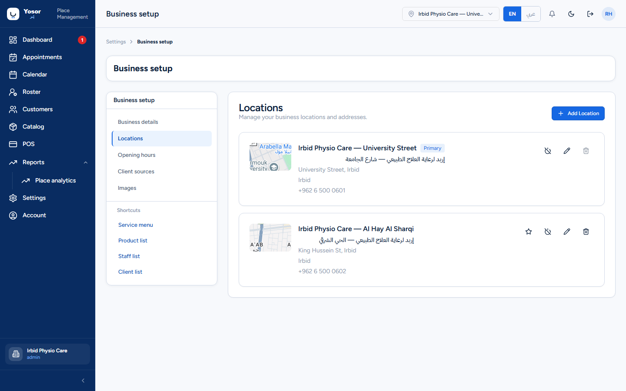Open the location selector dropdown

(x=450, y=14)
